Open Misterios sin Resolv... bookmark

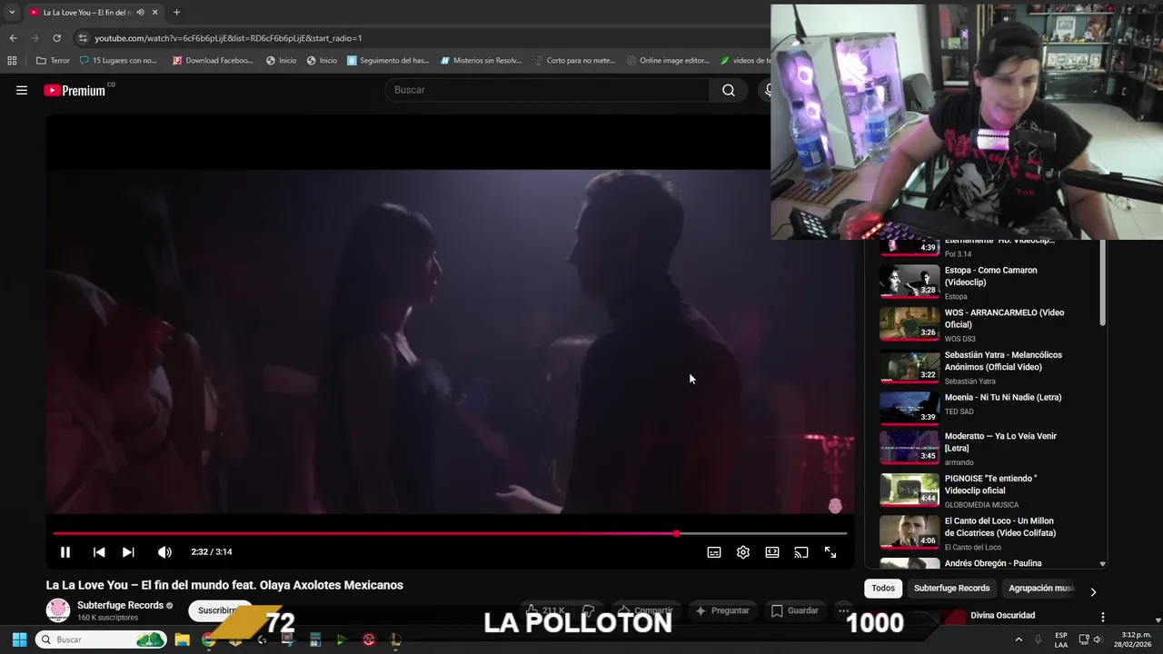pyautogui.click(x=481, y=60)
